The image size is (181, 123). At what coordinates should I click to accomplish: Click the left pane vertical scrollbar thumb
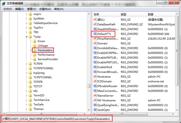pyautogui.click(x=89, y=86)
